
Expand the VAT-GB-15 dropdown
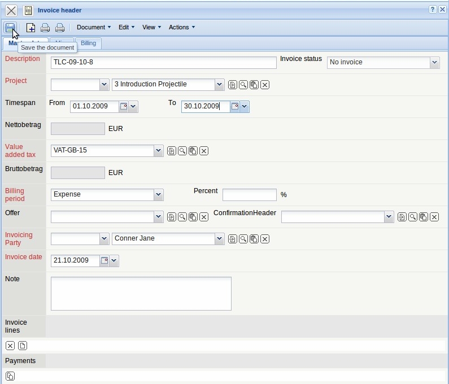click(158, 151)
